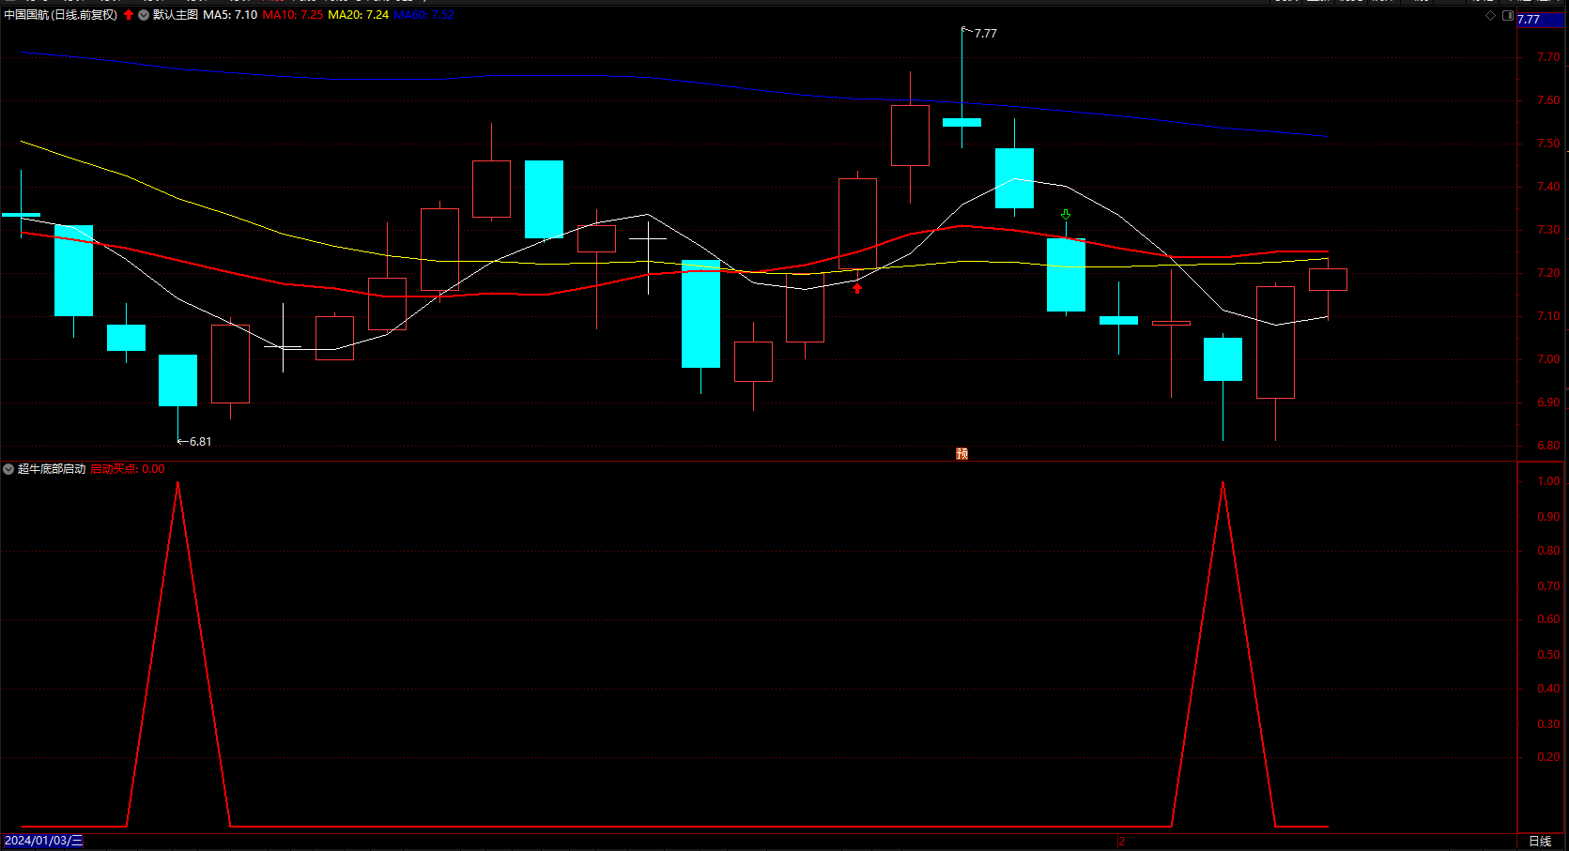This screenshot has height=851, width=1569.
Task: Expand the 超牛底部启动 indicator menu
Action: 8,469
